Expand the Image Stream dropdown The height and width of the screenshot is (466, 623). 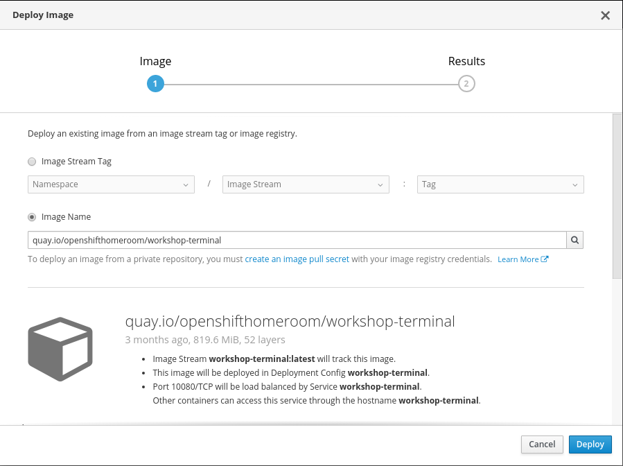point(305,184)
